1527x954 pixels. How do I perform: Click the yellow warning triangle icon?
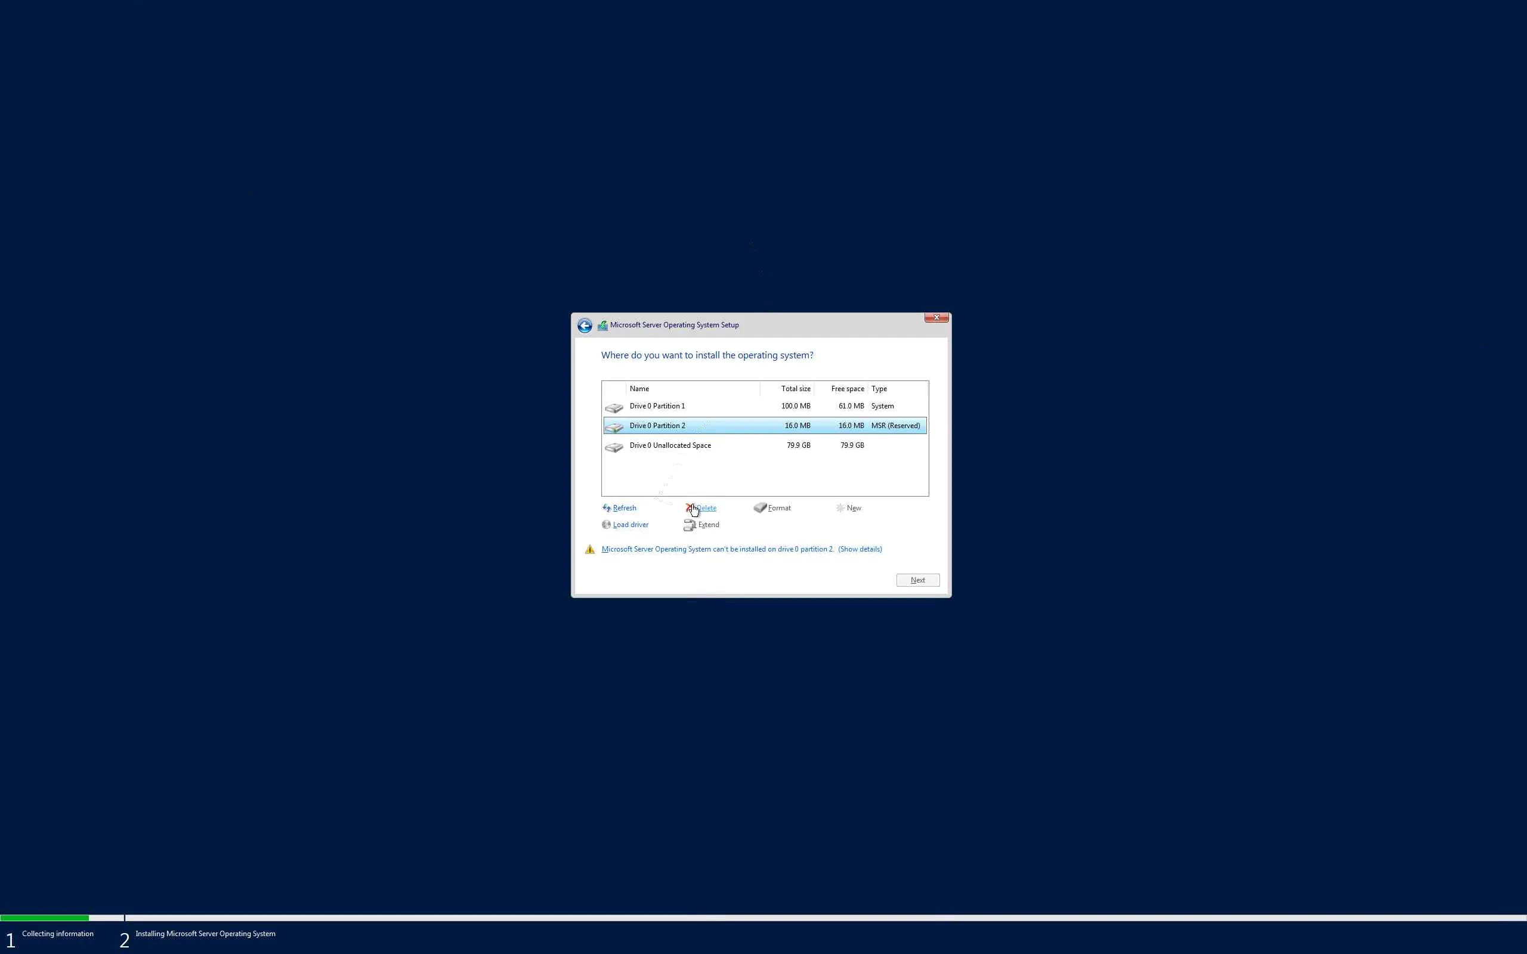click(x=590, y=550)
